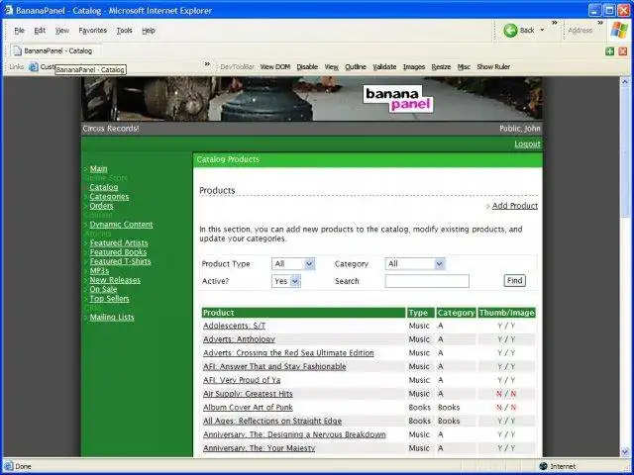Click the scrollbar down arrow
The height and width of the screenshot is (475, 634).
pos(625,451)
